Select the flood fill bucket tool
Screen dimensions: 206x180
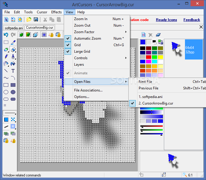[x=13, y=64]
